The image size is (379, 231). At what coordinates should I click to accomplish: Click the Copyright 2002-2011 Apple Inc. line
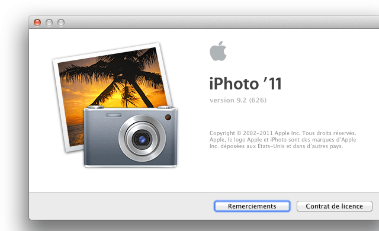coord(283,133)
